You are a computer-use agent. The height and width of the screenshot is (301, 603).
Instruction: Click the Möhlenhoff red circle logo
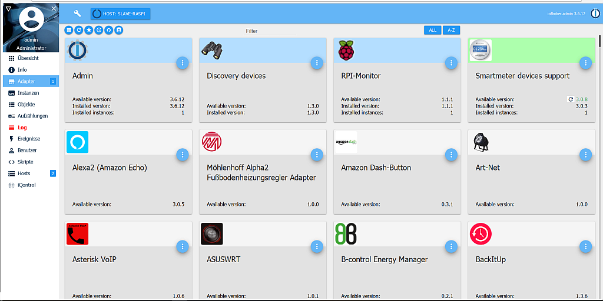coord(212,142)
